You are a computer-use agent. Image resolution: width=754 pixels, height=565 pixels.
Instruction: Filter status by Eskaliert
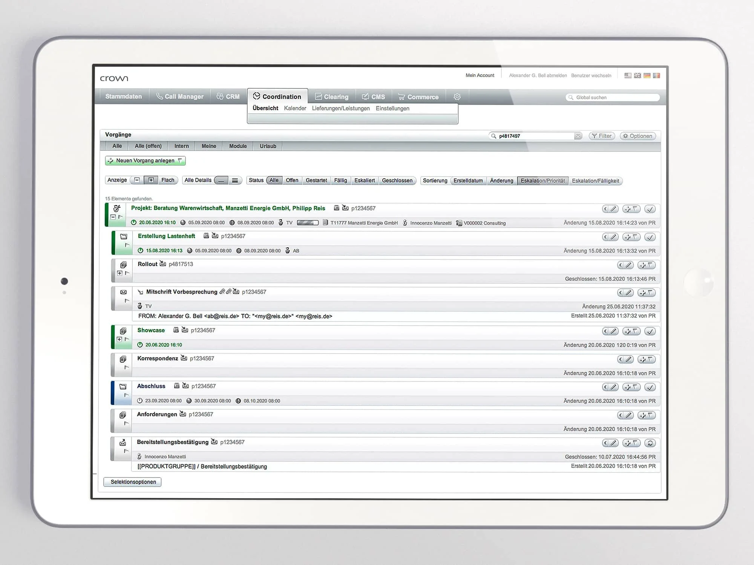[364, 181]
